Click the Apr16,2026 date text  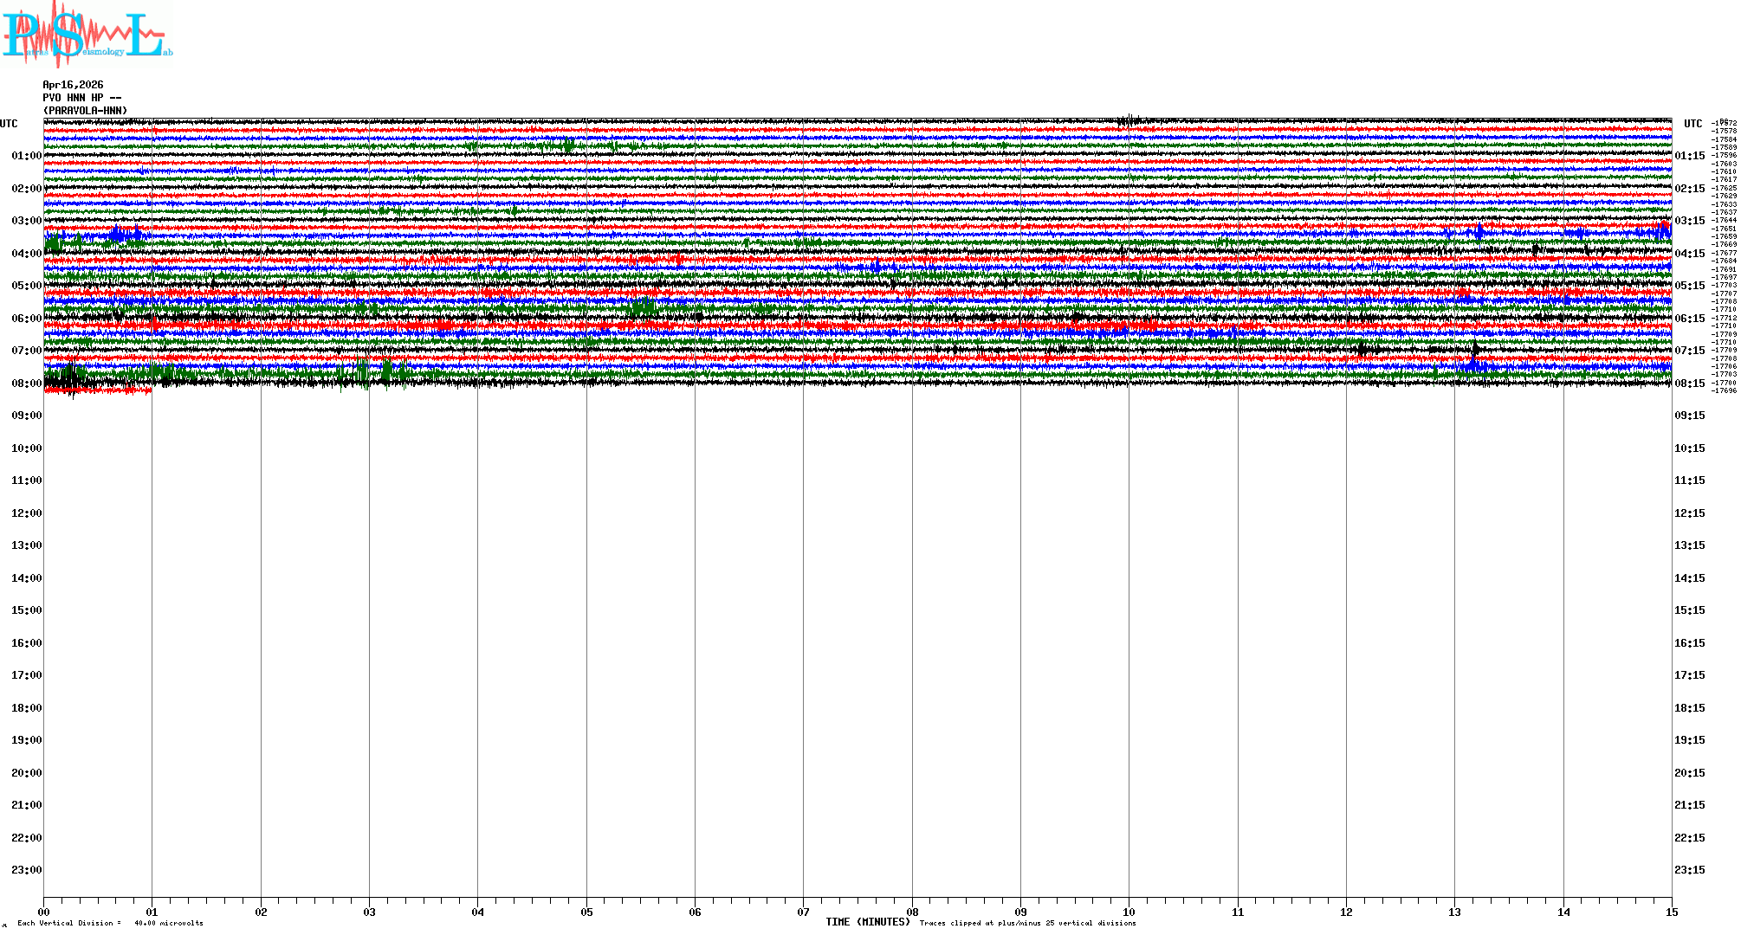(x=73, y=85)
